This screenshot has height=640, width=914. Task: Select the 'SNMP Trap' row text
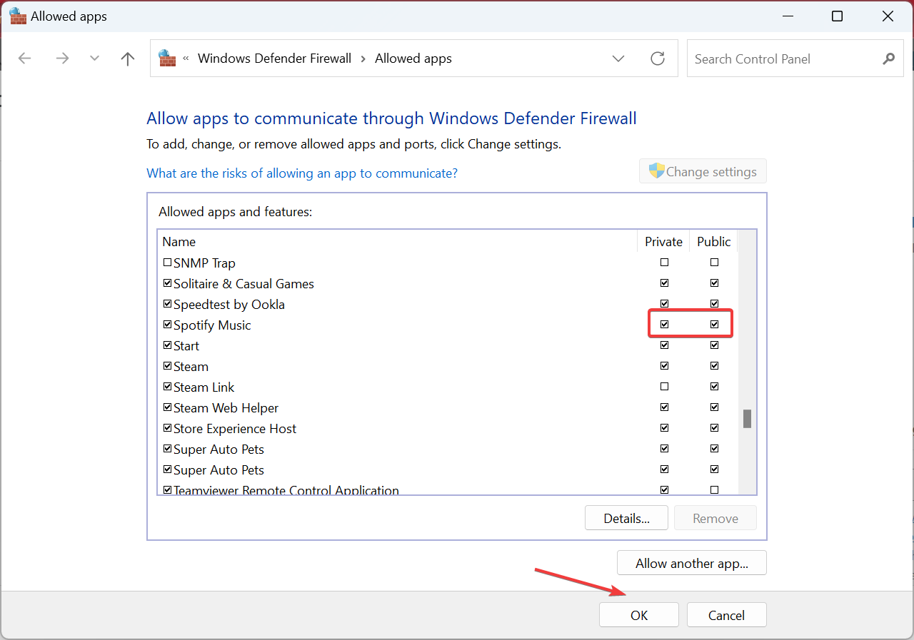coord(204,263)
